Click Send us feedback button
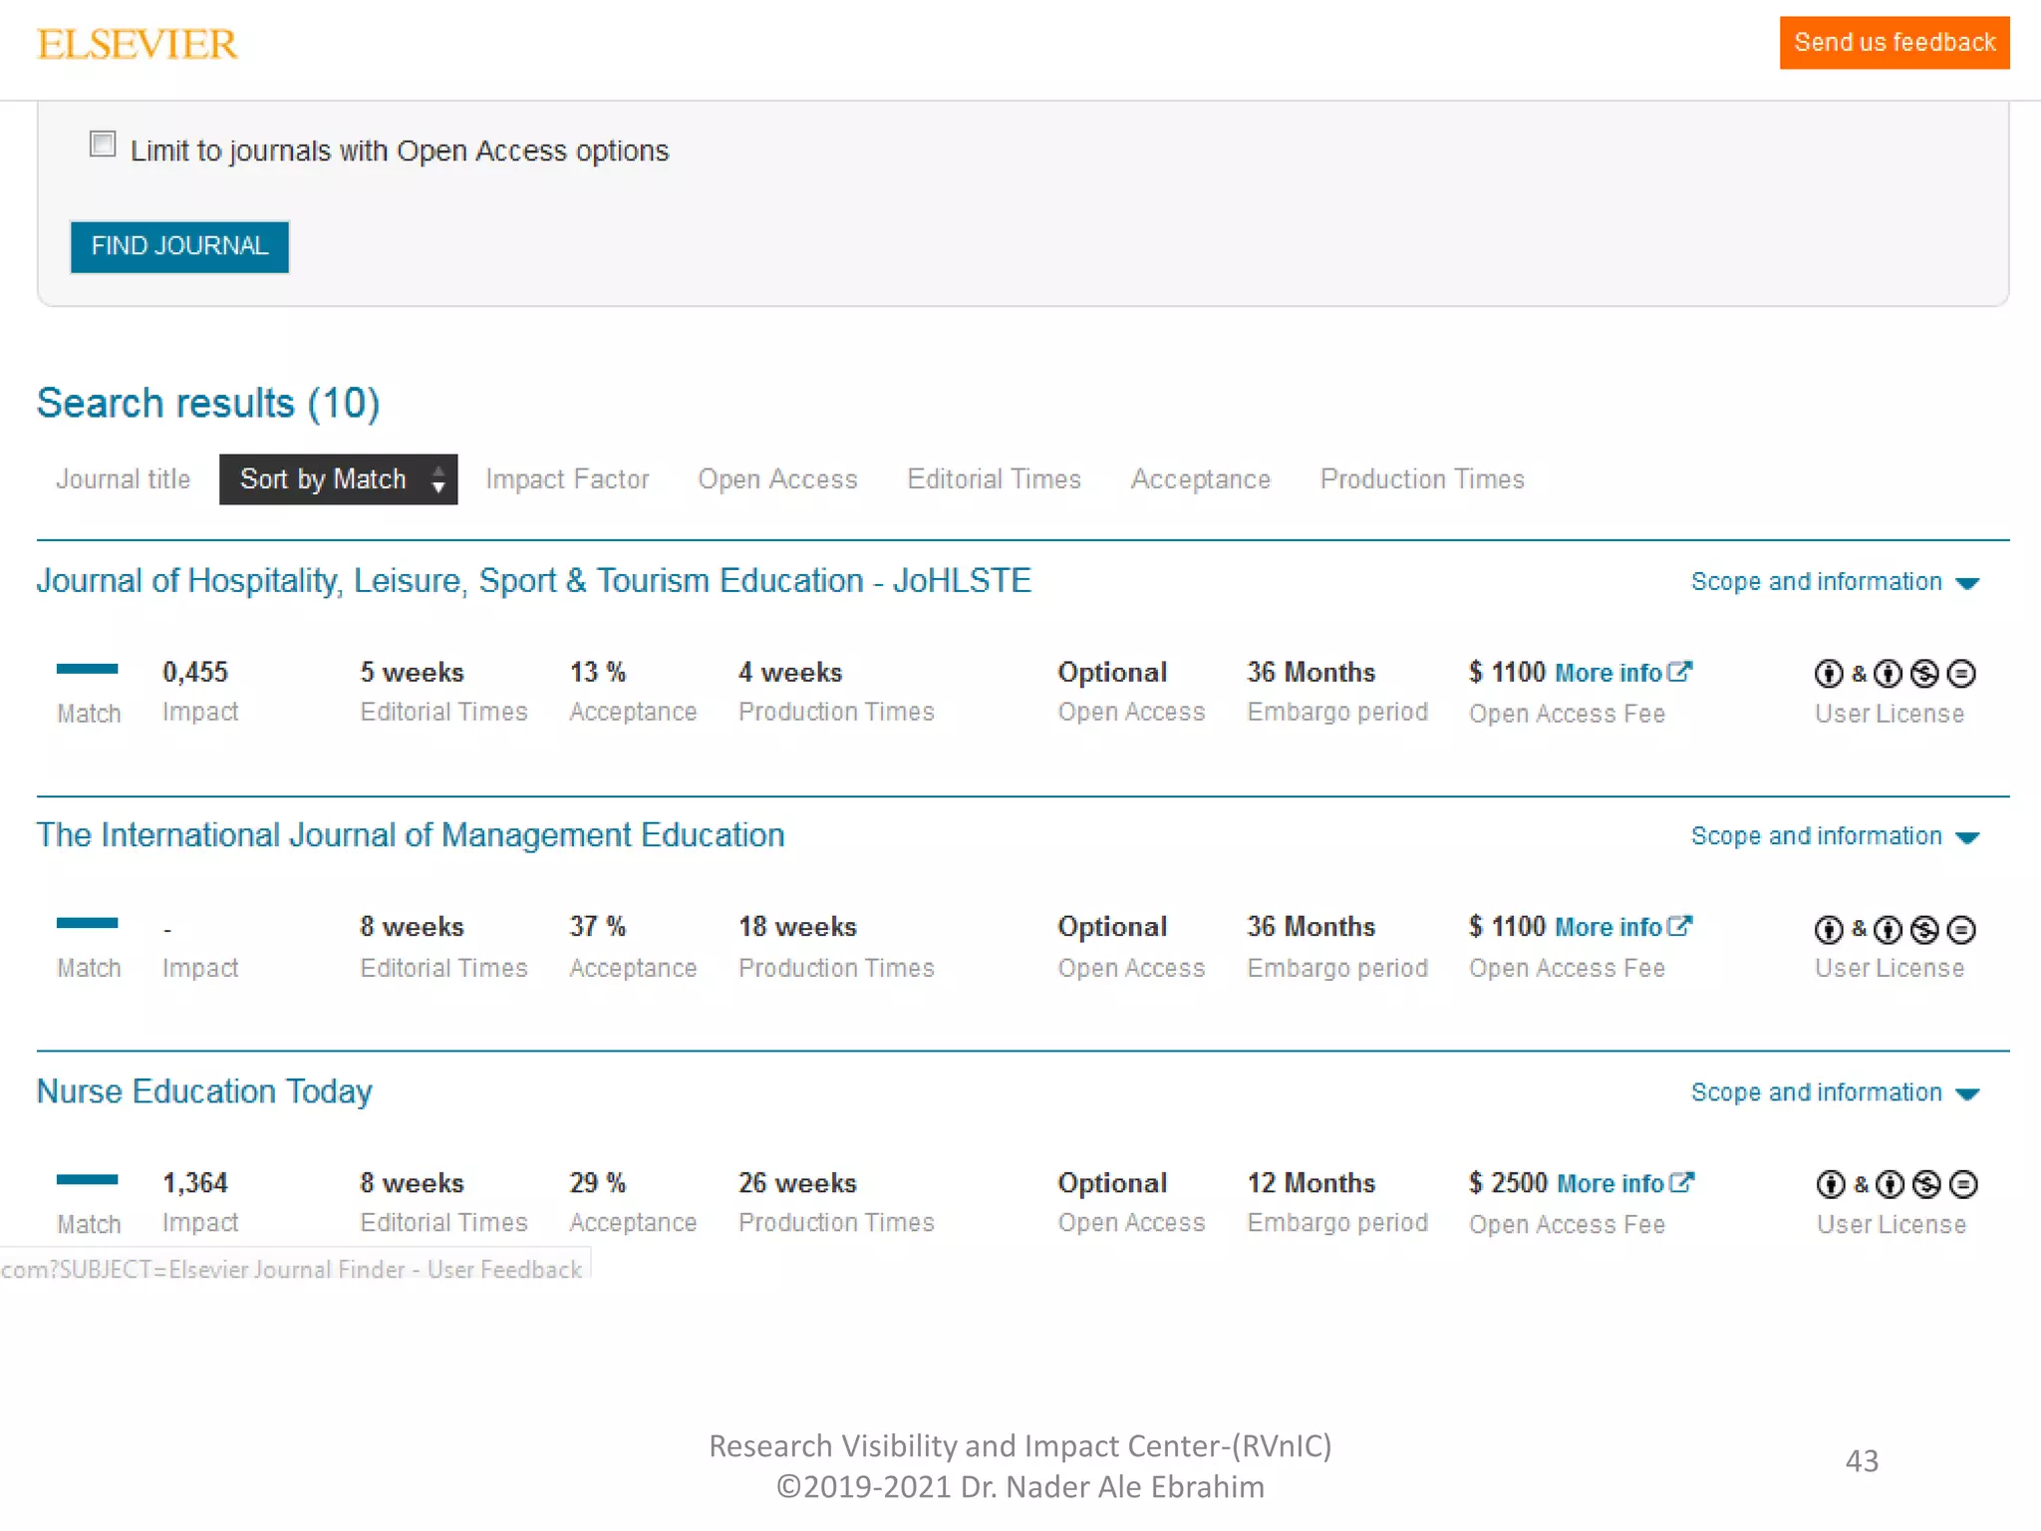Image resolution: width=2041 pixels, height=1531 pixels. point(1894,43)
